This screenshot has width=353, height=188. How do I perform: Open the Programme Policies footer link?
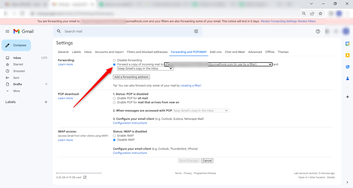click(205, 173)
